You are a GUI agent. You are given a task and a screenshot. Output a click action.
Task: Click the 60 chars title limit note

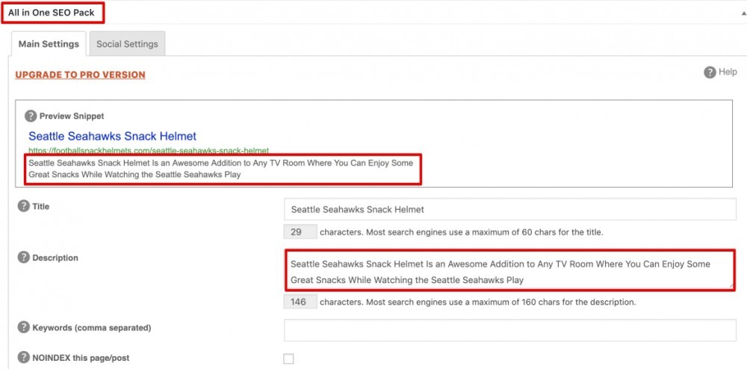point(462,233)
